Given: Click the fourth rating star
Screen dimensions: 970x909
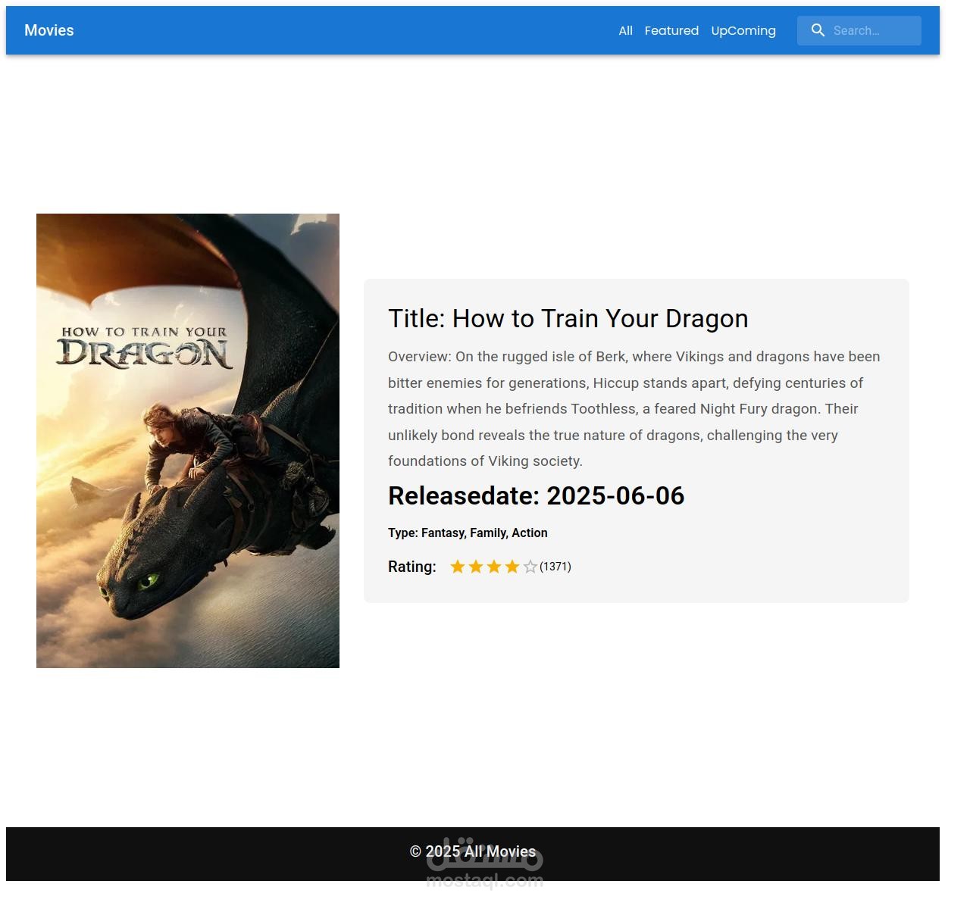Looking at the screenshot, I should (x=512, y=567).
